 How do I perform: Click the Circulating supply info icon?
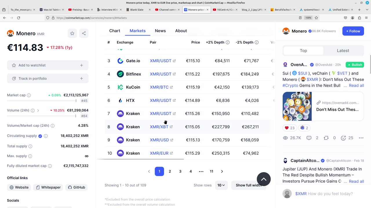46,136
